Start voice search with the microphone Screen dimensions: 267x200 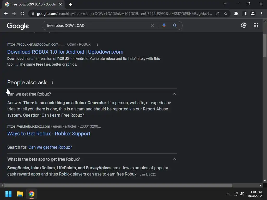point(164,26)
